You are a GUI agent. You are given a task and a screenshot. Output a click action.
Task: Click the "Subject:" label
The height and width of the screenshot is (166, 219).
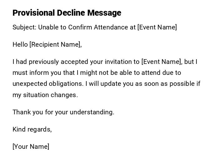click(24, 27)
